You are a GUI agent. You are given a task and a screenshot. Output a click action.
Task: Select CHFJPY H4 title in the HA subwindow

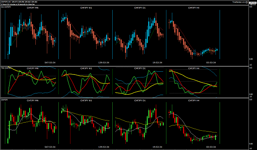(194, 8)
